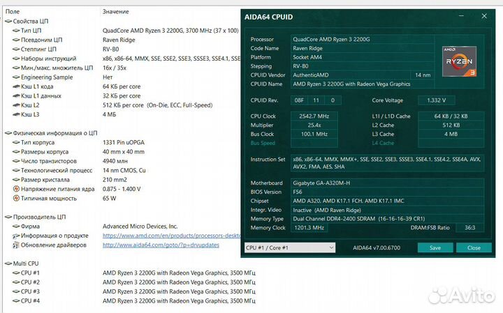The width and height of the screenshot is (503, 313).
Task: Select the Multi CPU section header
Action: (26, 264)
